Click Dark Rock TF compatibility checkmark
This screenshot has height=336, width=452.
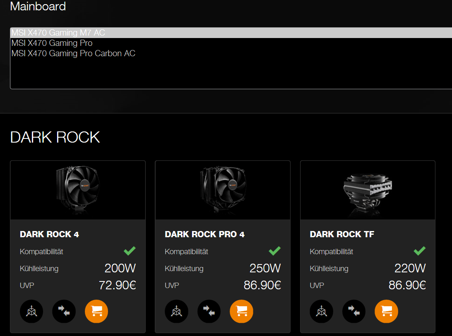coord(420,251)
